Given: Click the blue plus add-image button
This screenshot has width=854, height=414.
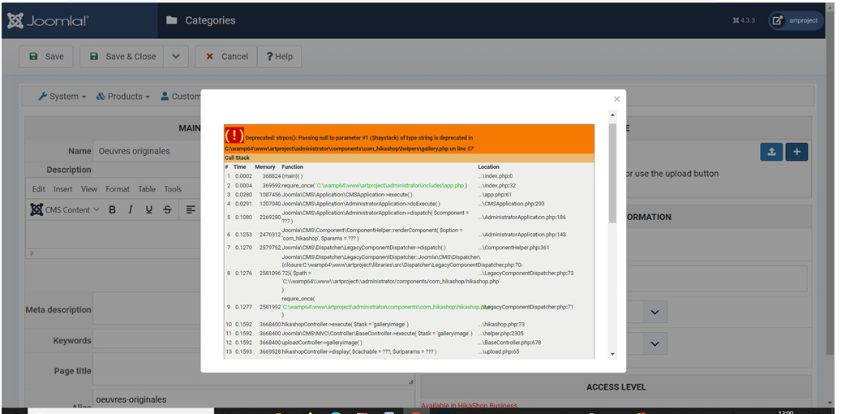Looking at the screenshot, I should (x=796, y=152).
